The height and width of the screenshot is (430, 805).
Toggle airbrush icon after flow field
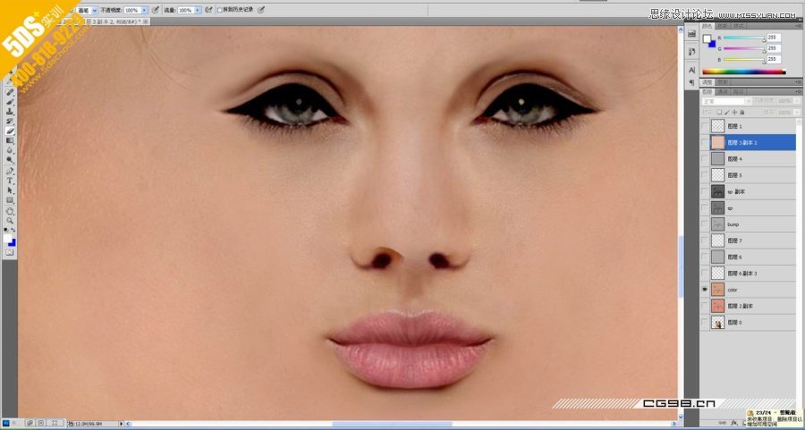pos(208,10)
